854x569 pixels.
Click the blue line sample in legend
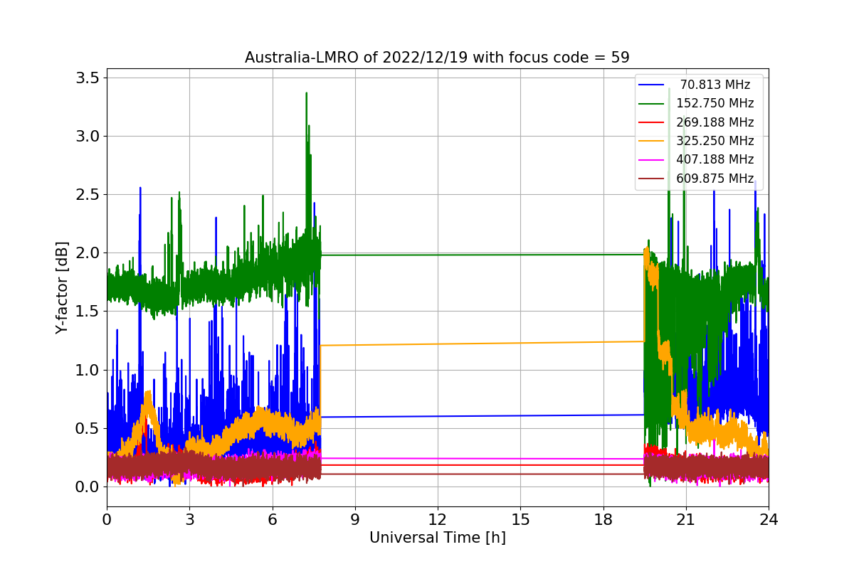tap(652, 85)
